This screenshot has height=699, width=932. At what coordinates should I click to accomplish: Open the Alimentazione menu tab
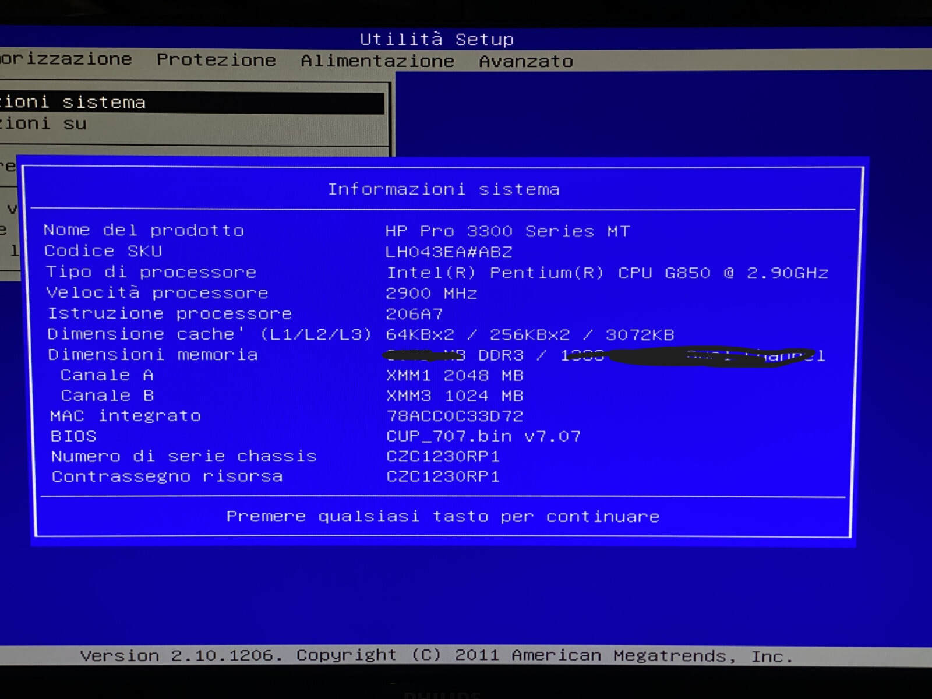tap(377, 61)
